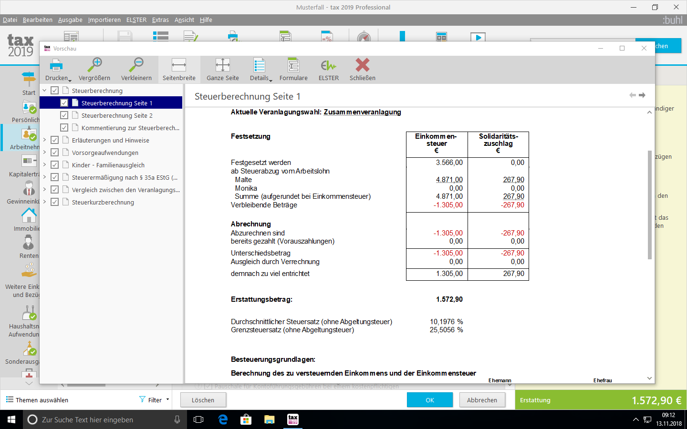
Task: Click the blue OK button
Action: pos(430,400)
